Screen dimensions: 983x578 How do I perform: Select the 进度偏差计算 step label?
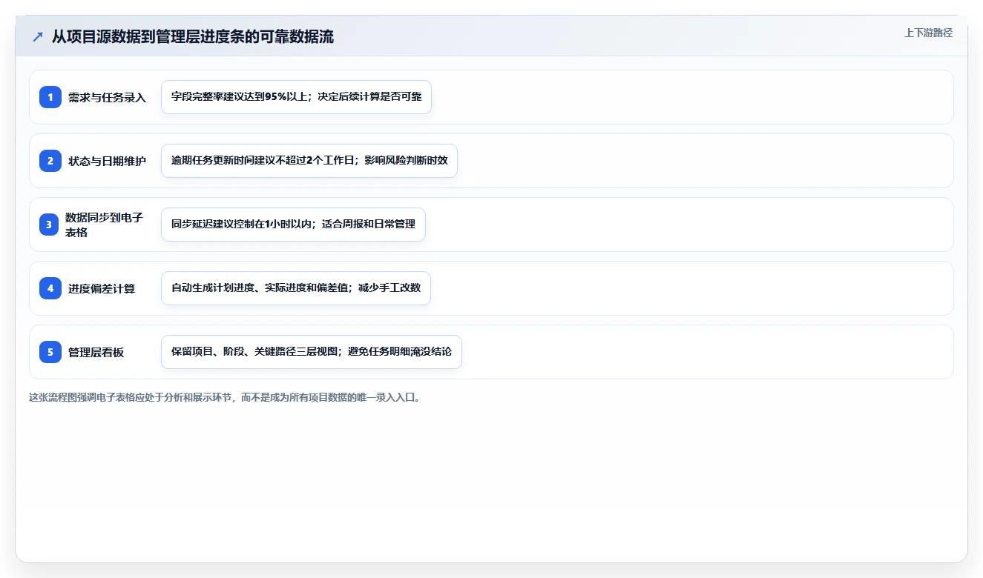pyautogui.click(x=102, y=288)
